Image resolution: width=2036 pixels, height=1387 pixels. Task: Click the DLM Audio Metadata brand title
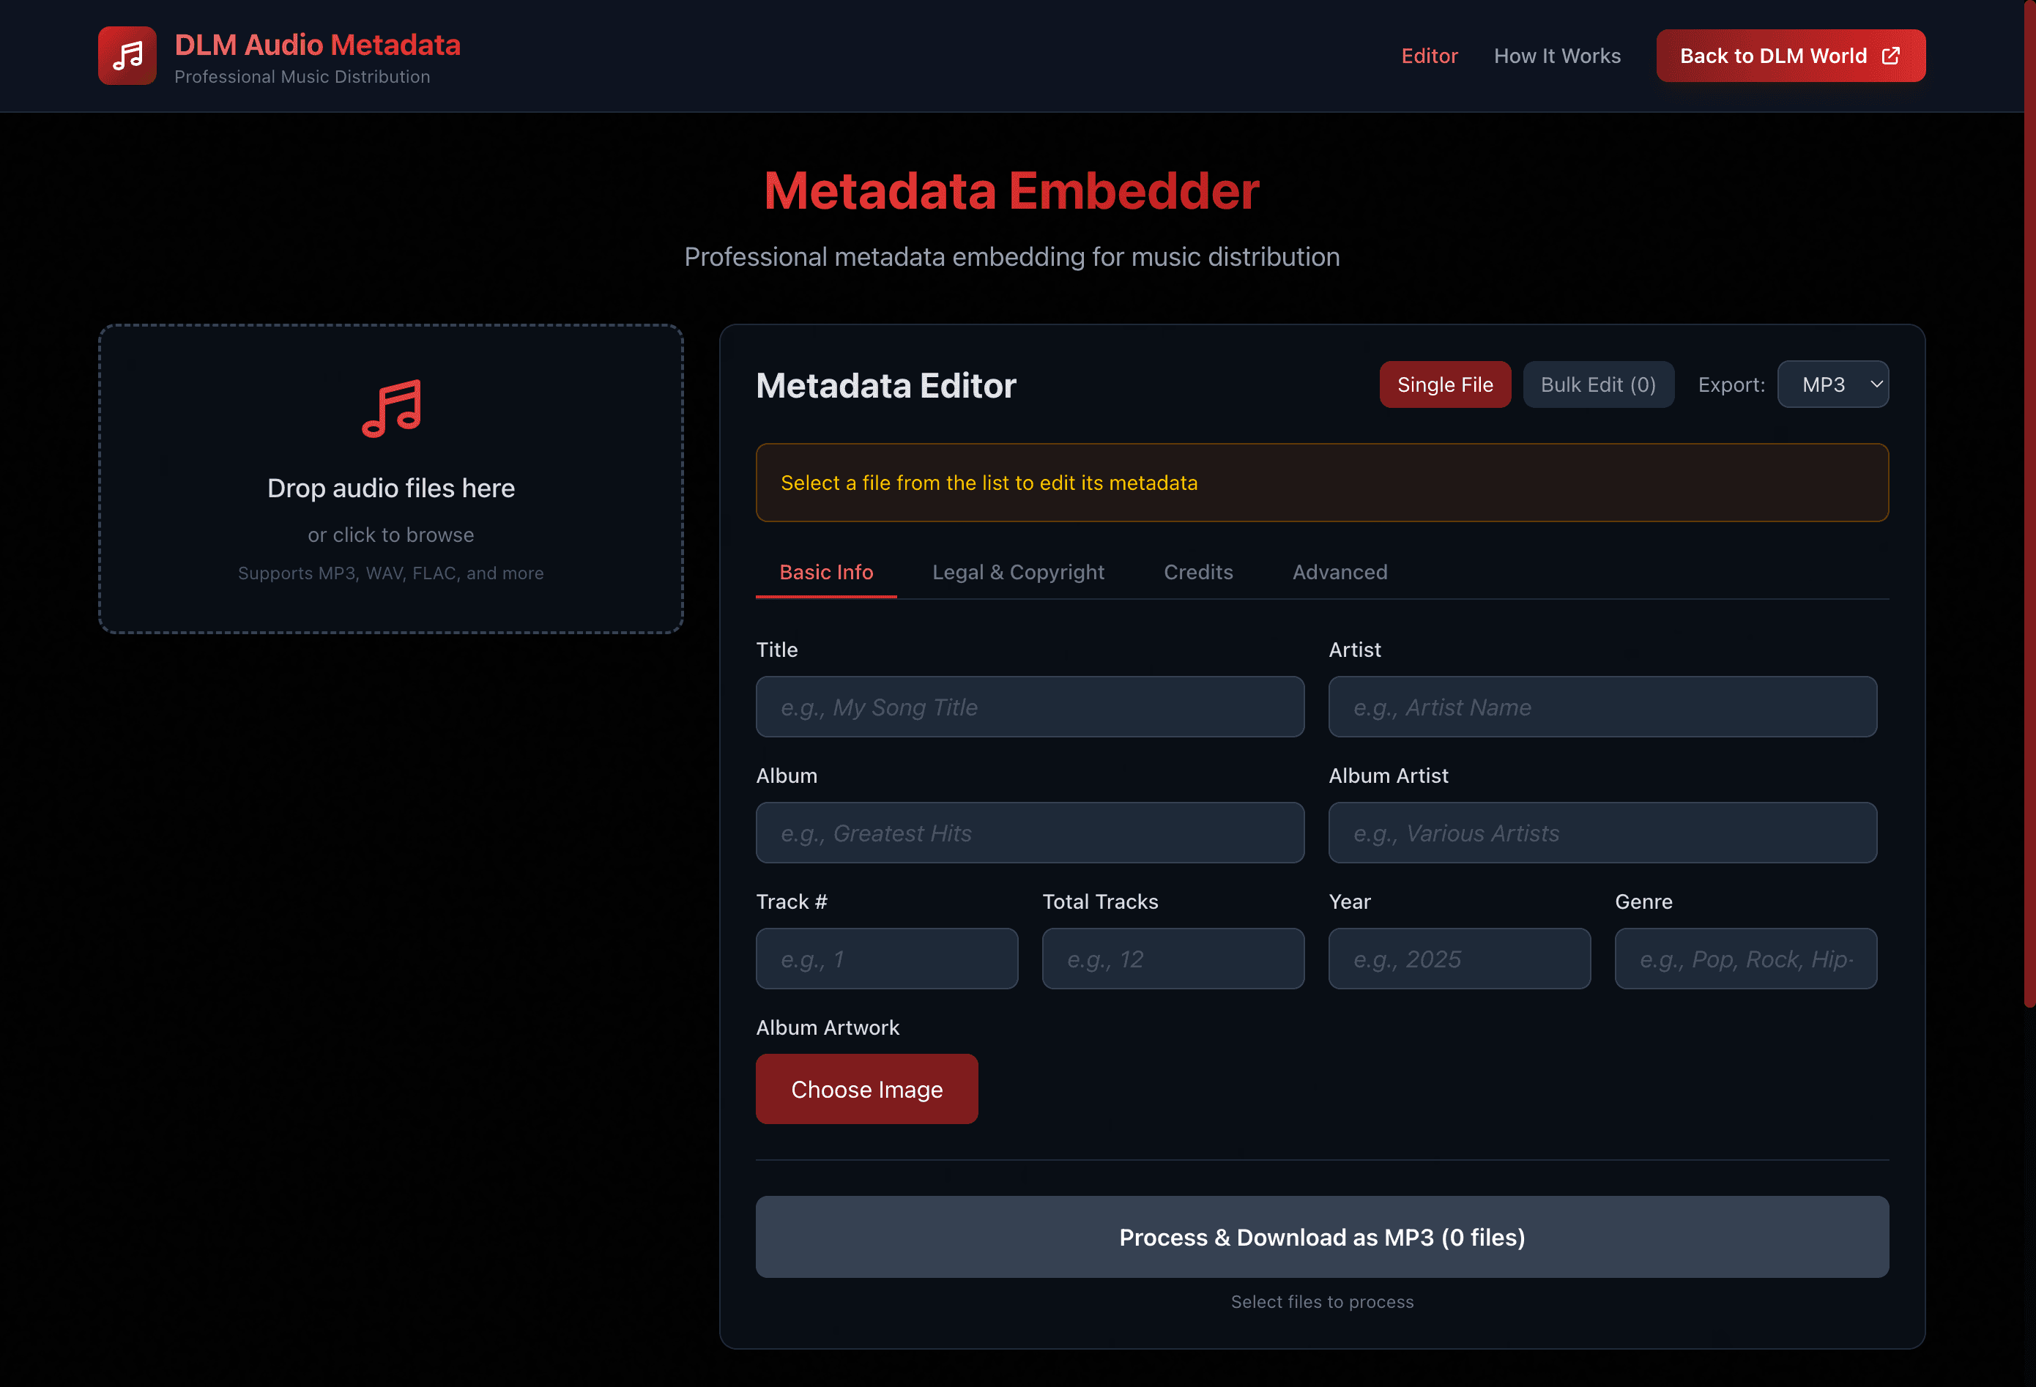click(x=317, y=45)
